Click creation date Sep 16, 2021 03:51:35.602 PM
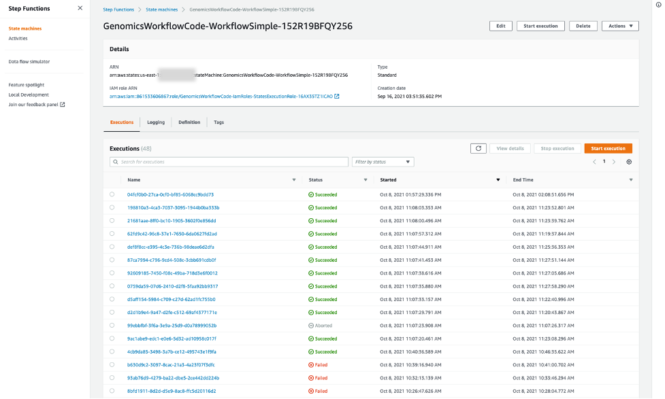Viewport: 665px width, 399px height. tap(409, 96)
